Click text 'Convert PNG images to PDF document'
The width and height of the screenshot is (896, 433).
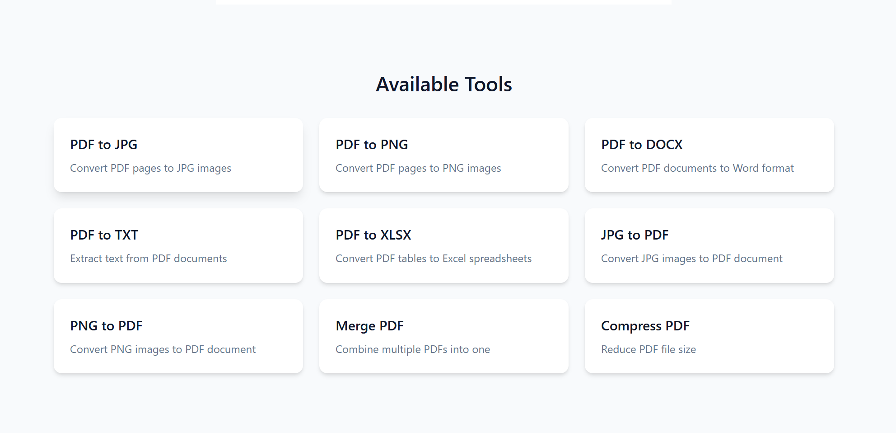pyautogui.click(x=163, y=349)
